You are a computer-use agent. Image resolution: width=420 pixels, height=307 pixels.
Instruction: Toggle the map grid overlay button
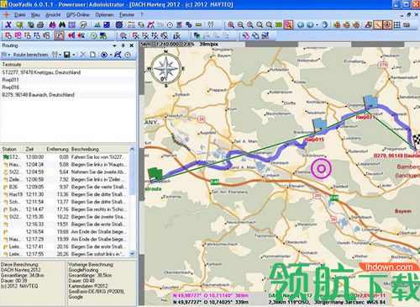pyautogui.click(x=397, y=25)
